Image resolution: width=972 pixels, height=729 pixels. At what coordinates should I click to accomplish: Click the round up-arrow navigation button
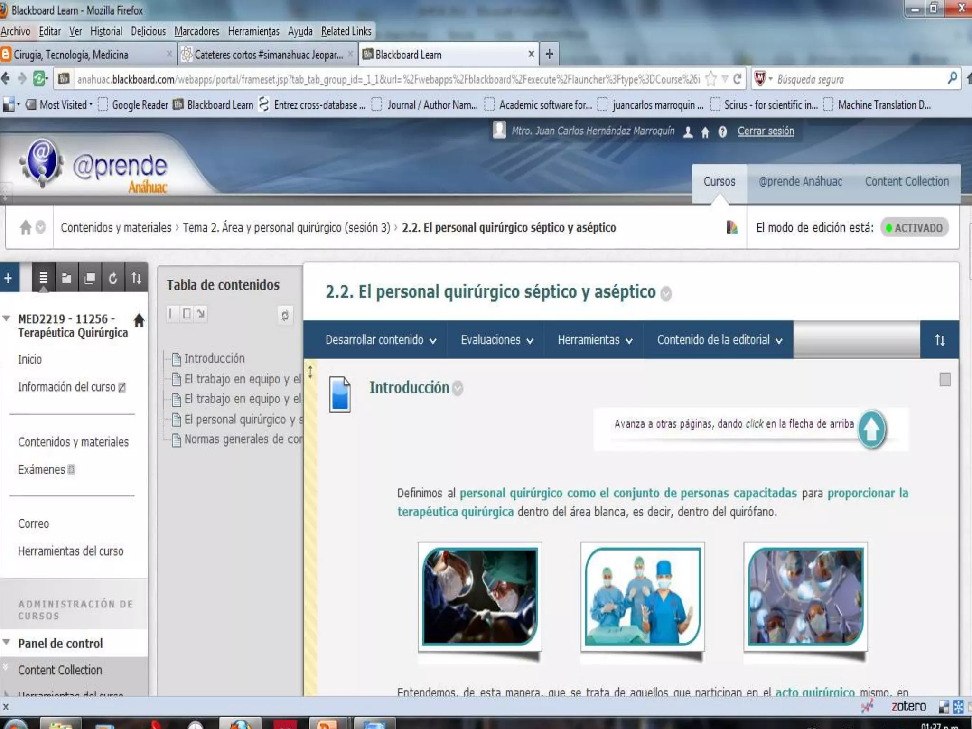[x=871, y=429]
